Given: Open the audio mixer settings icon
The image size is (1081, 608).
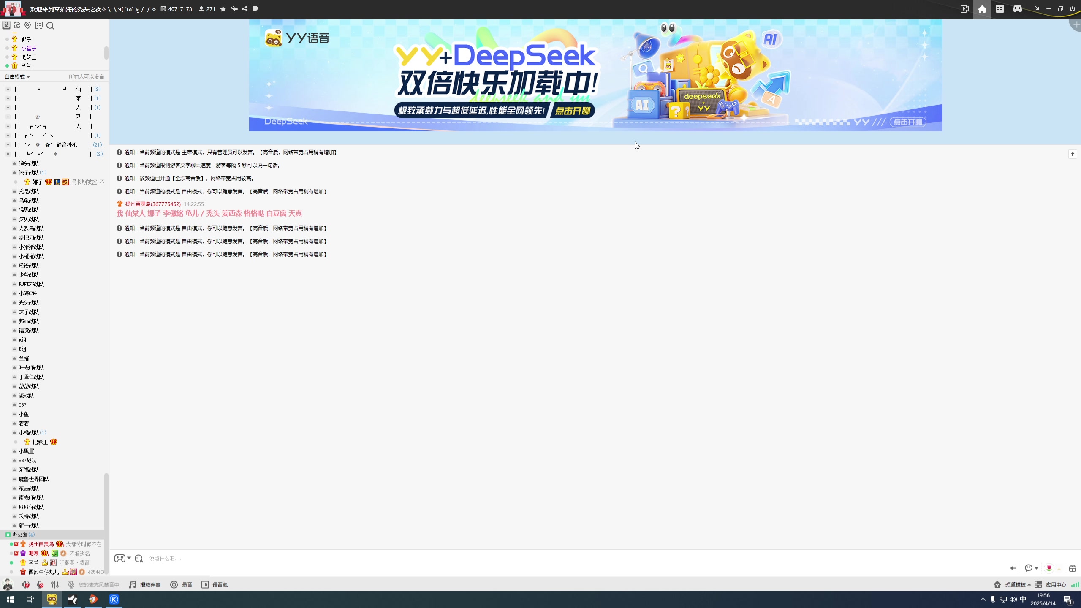Looking at the screenshot, I should [55, 585].
